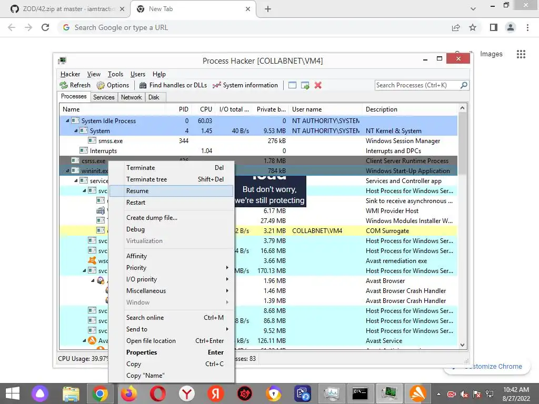Open the File Explorer taskbar icon
Viewport: 539px width, 404px height.
point(71,393)
